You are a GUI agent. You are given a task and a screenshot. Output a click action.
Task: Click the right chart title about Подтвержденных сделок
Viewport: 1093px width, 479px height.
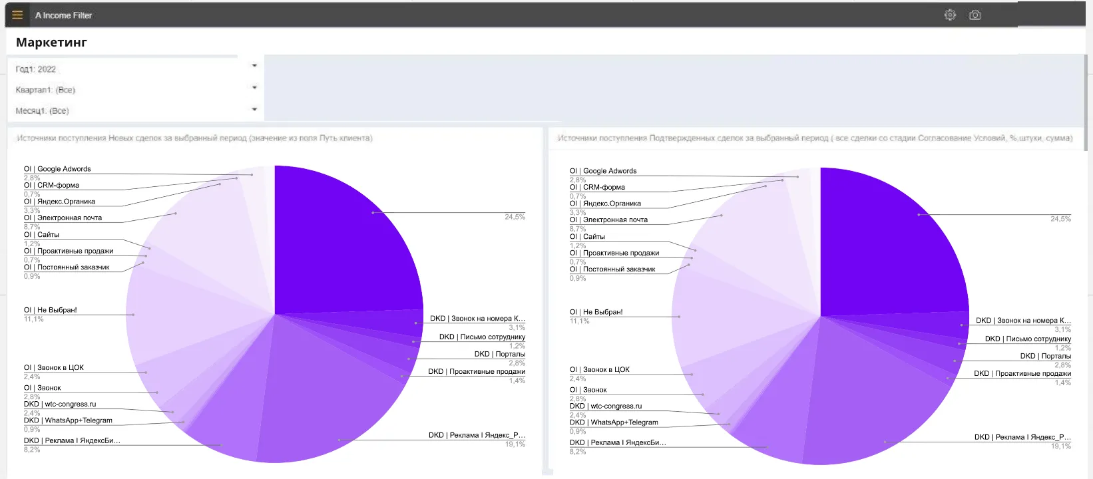pyautogui.click(x=815, y=138)
